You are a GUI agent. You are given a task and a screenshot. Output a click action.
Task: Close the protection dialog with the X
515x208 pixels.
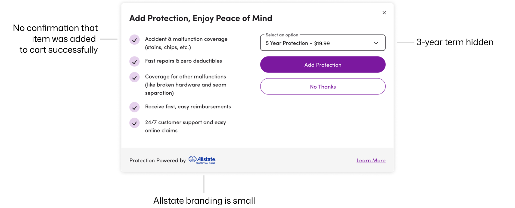click(384, 13)
